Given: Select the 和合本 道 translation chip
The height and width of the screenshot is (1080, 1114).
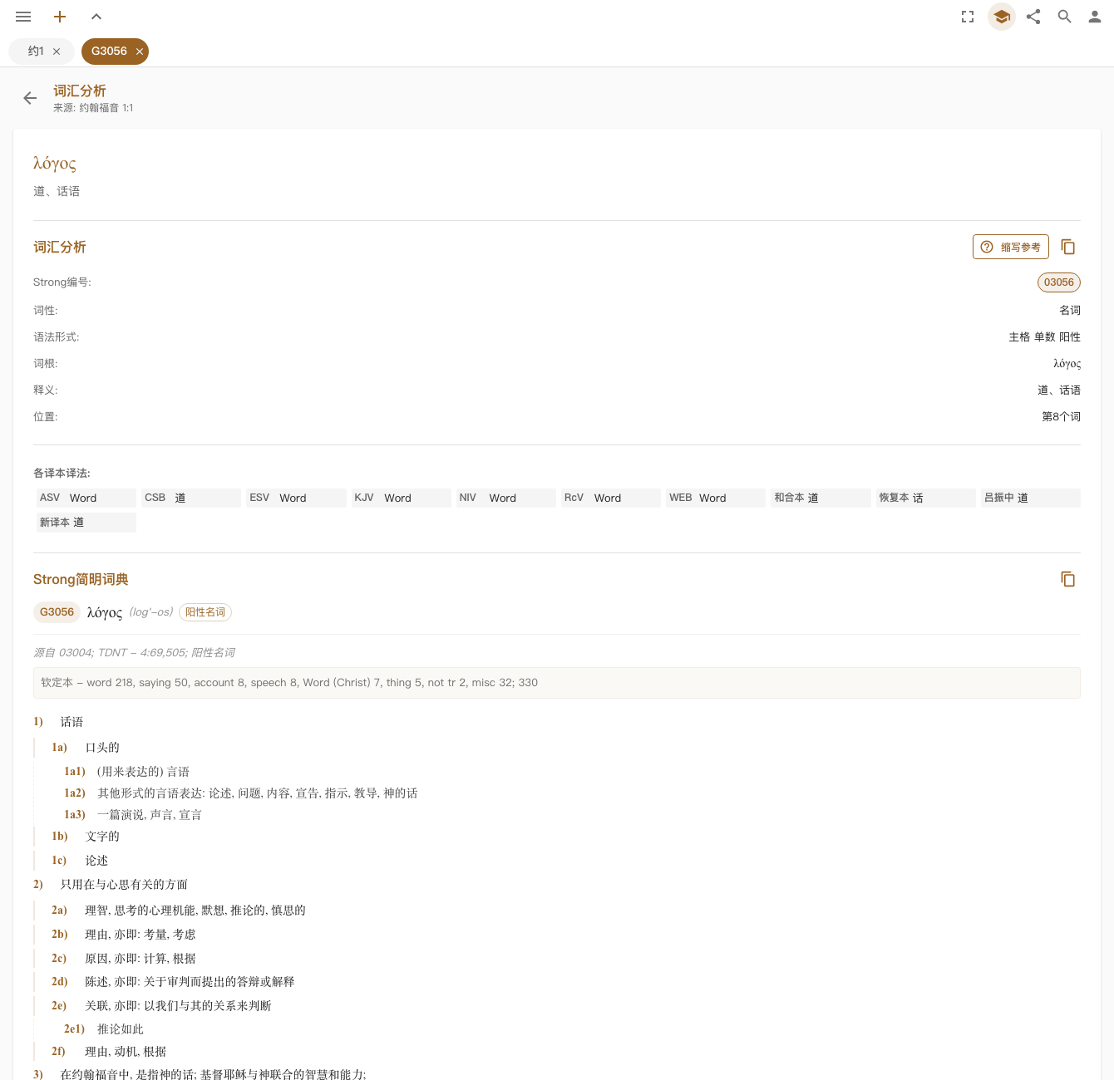Looking at the screenshot, I should tap(821, 498).
